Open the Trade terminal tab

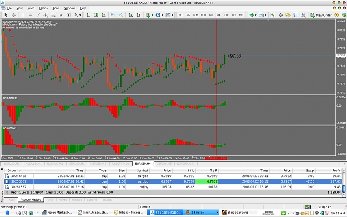point(11,200)
